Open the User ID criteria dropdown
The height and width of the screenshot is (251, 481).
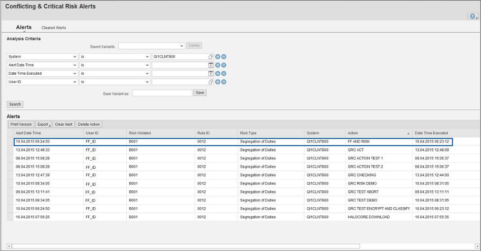pos(75,82)
